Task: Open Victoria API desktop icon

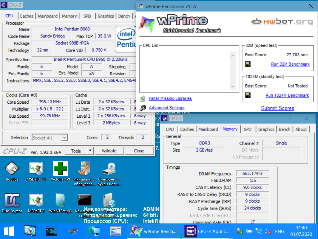Action: click(61, 168)
